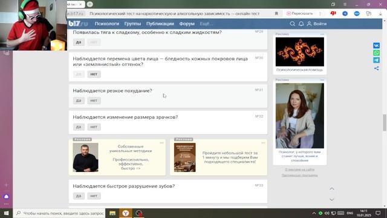
Task: Click the Yandex Browser taskbar icon
Action: (x=126, y=213)
